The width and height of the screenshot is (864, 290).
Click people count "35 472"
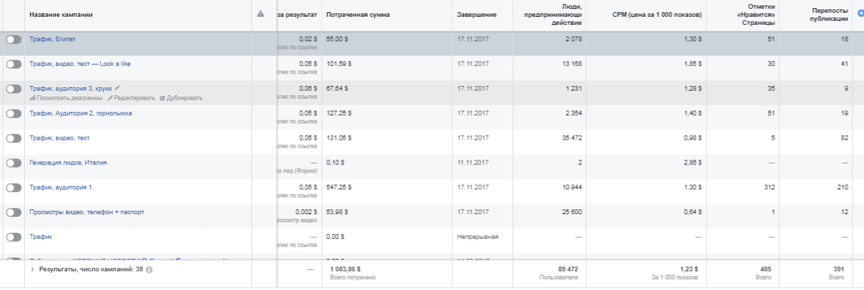pos(572,138)
